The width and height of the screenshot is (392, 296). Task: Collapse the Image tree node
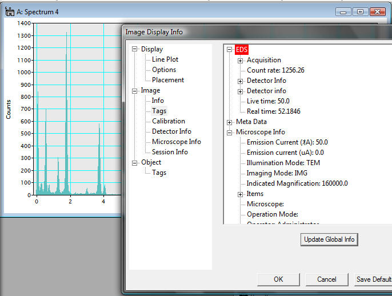(134, 91)
